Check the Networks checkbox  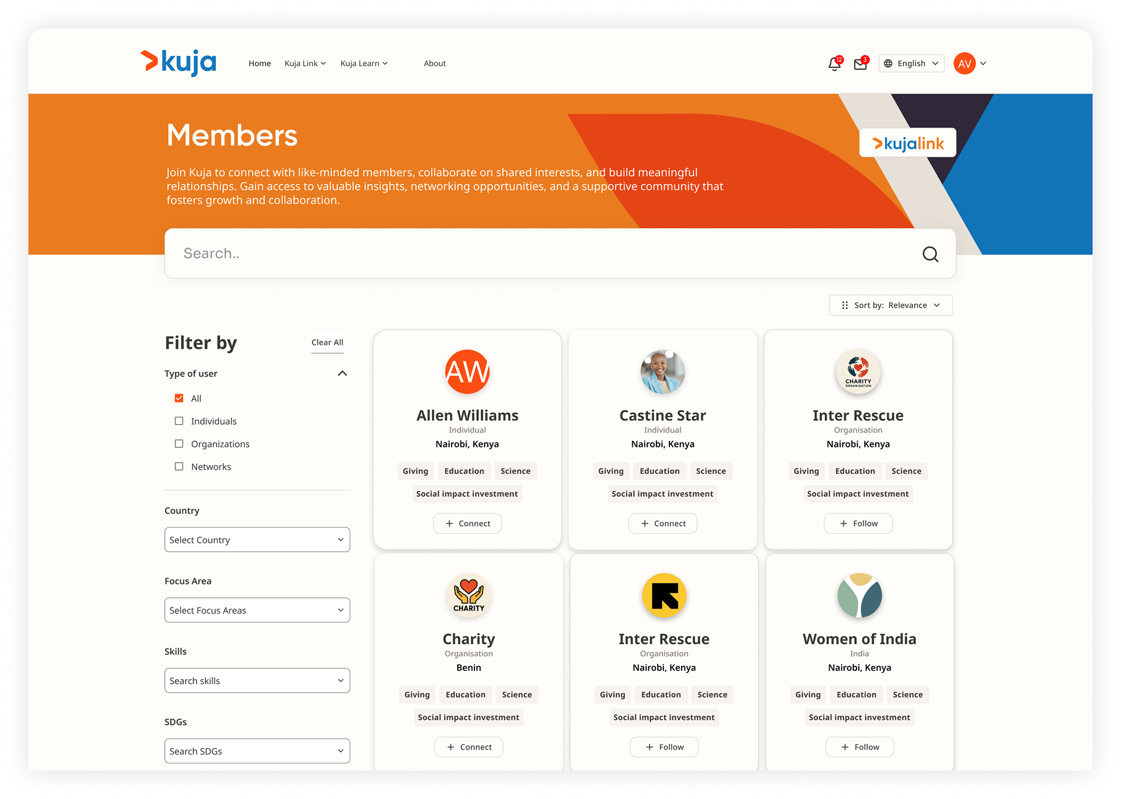pyautogui.click(x=179, y=466)
